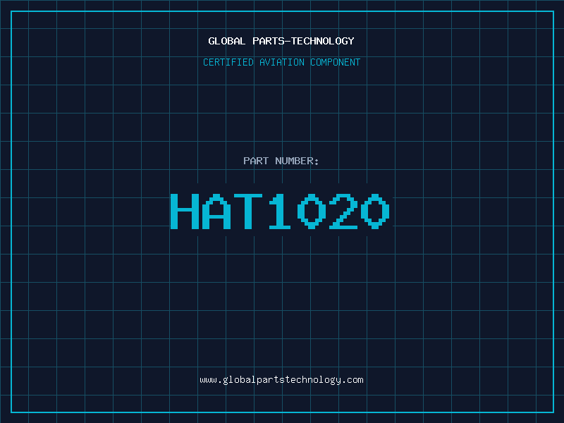Viewport: 564px width, 423px height.
Task: Open the www.globalpartstechnology.com website link
Action: 281,380
